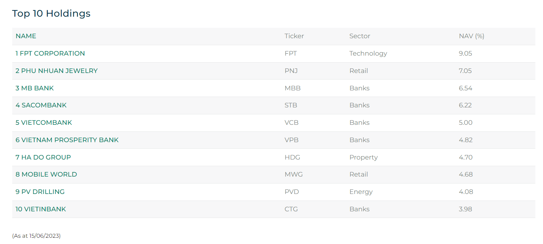The image size is (543, 244).
Task: Click the Energy sector cell
Action: (361, 192)
